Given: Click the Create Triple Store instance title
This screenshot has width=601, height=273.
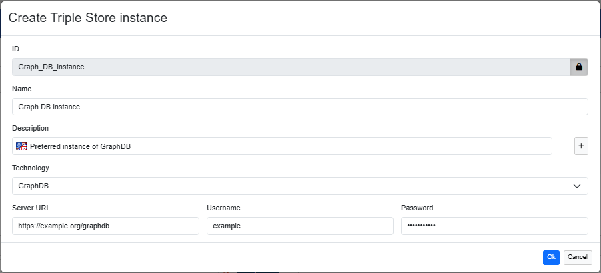Looking at the screenshot, I should click(87, 18).
